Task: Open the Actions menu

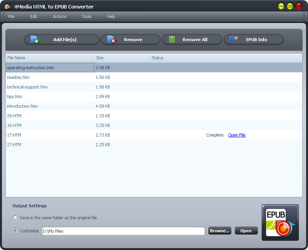Action: [60, 17]
